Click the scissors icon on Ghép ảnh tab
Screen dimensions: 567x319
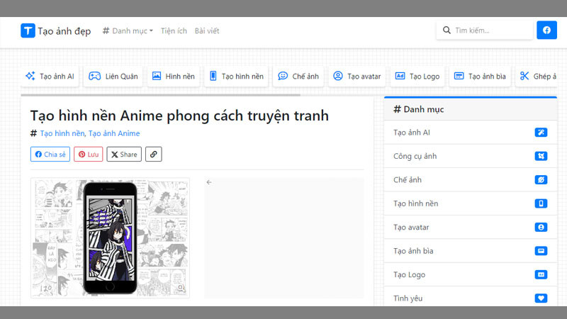pos(524,76)
